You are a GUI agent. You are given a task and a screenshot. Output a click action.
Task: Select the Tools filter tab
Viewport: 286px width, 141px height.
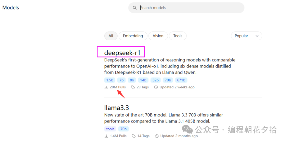[178, 36]
